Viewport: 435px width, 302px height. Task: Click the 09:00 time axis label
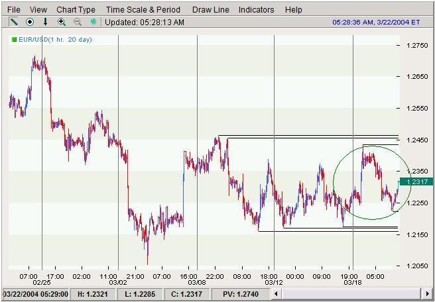click(x=322, y=277)
